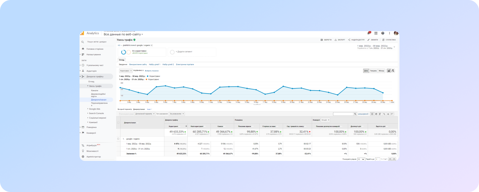Click the Виберіть показник link
The height and width of the screenshot is (192, 479).
pyautogui.click(x=152, y=71)
